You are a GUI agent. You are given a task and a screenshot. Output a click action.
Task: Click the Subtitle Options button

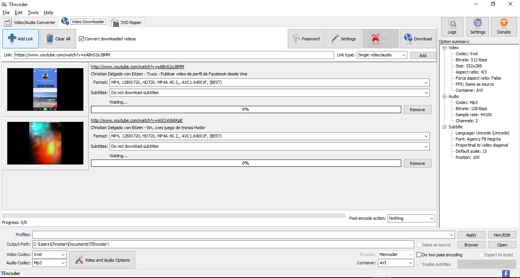(x=487, y=264)
